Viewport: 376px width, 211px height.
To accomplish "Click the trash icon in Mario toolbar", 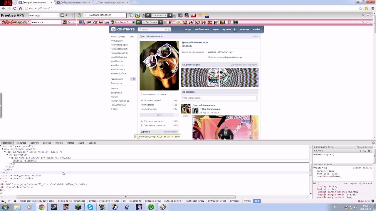I will point(229,22).
